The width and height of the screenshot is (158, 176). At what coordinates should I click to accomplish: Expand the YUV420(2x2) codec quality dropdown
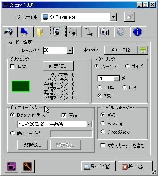pos(89,124)
